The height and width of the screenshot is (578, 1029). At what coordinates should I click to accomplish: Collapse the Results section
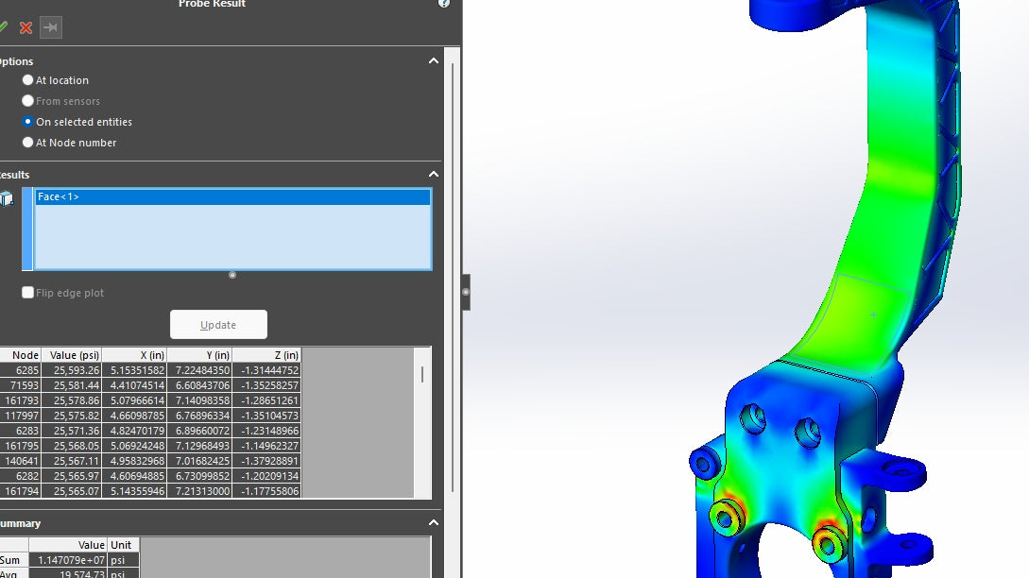pos(433,175)
